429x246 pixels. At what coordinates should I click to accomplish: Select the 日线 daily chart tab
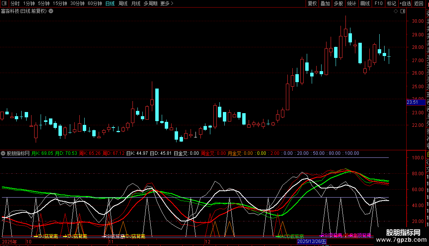click(x=110, y=3)
